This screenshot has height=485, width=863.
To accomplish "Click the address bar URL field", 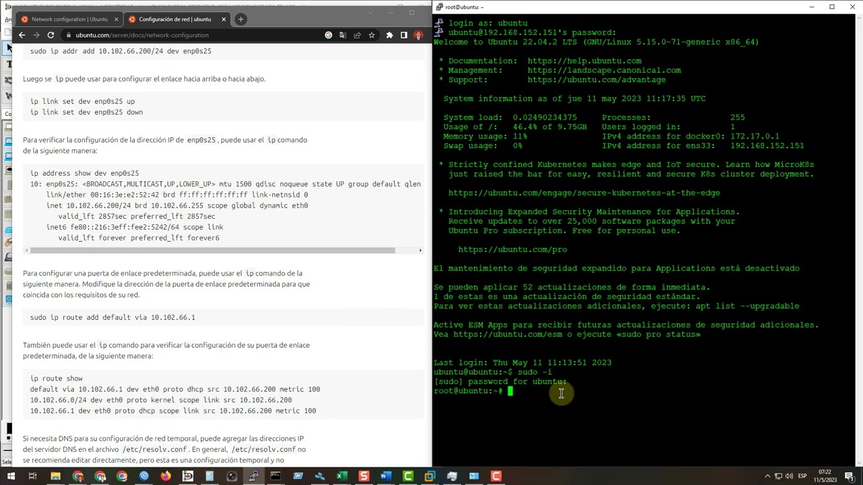I will 192,35.
